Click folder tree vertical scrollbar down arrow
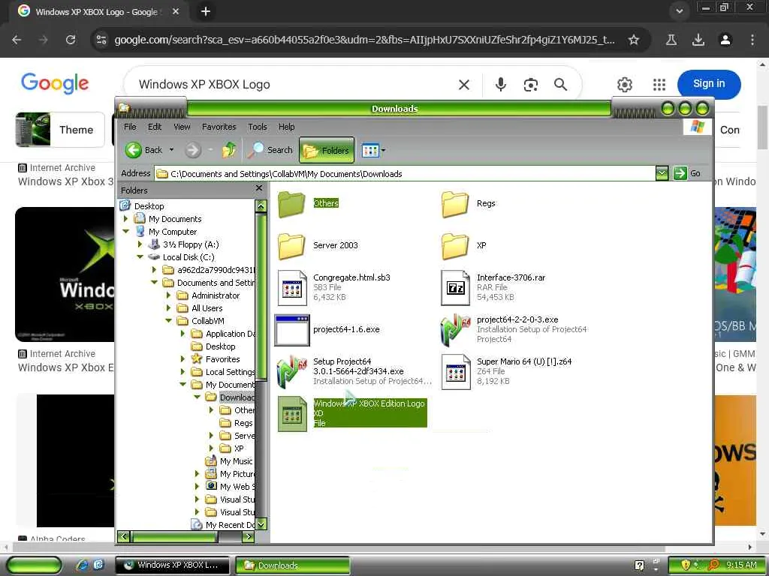The height and width of the screenshot is (576, 769). click(x=261, y=524)
